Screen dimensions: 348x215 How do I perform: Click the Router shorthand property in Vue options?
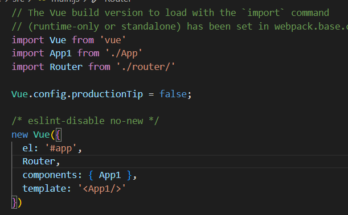click(x=39, y=162)
